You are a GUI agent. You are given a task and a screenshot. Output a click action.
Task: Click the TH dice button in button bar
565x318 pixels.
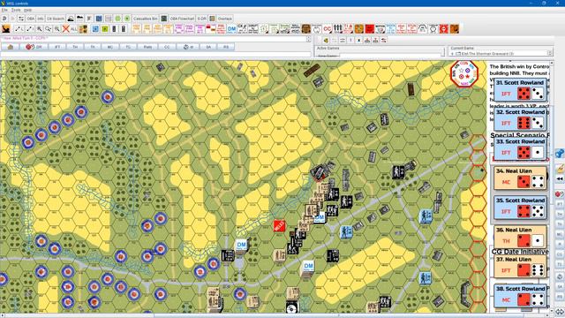pyautogui.click(x=74, y=47)
